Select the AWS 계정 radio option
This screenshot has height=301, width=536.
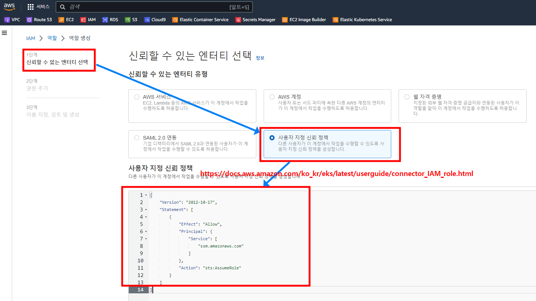(x=272, y=97)
